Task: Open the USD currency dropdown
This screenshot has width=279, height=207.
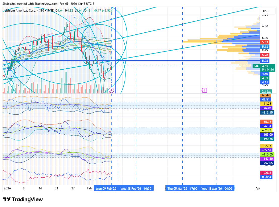Action: click(266, 11)
